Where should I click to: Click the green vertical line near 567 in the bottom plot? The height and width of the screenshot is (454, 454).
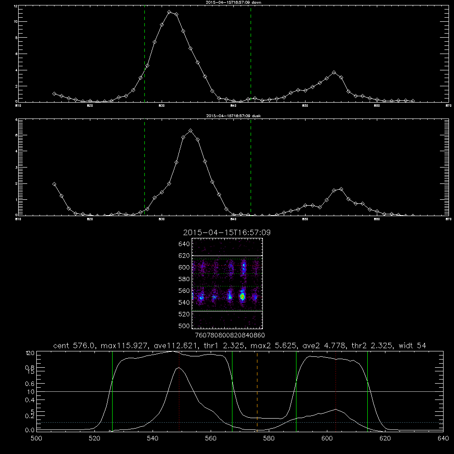[x=232, y=391]
